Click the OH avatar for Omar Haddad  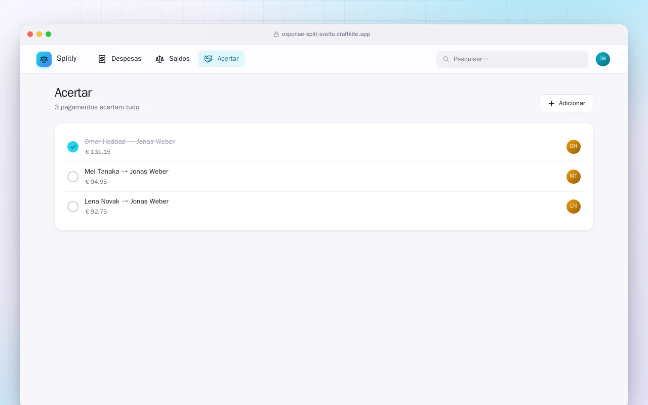pos(574,147)
